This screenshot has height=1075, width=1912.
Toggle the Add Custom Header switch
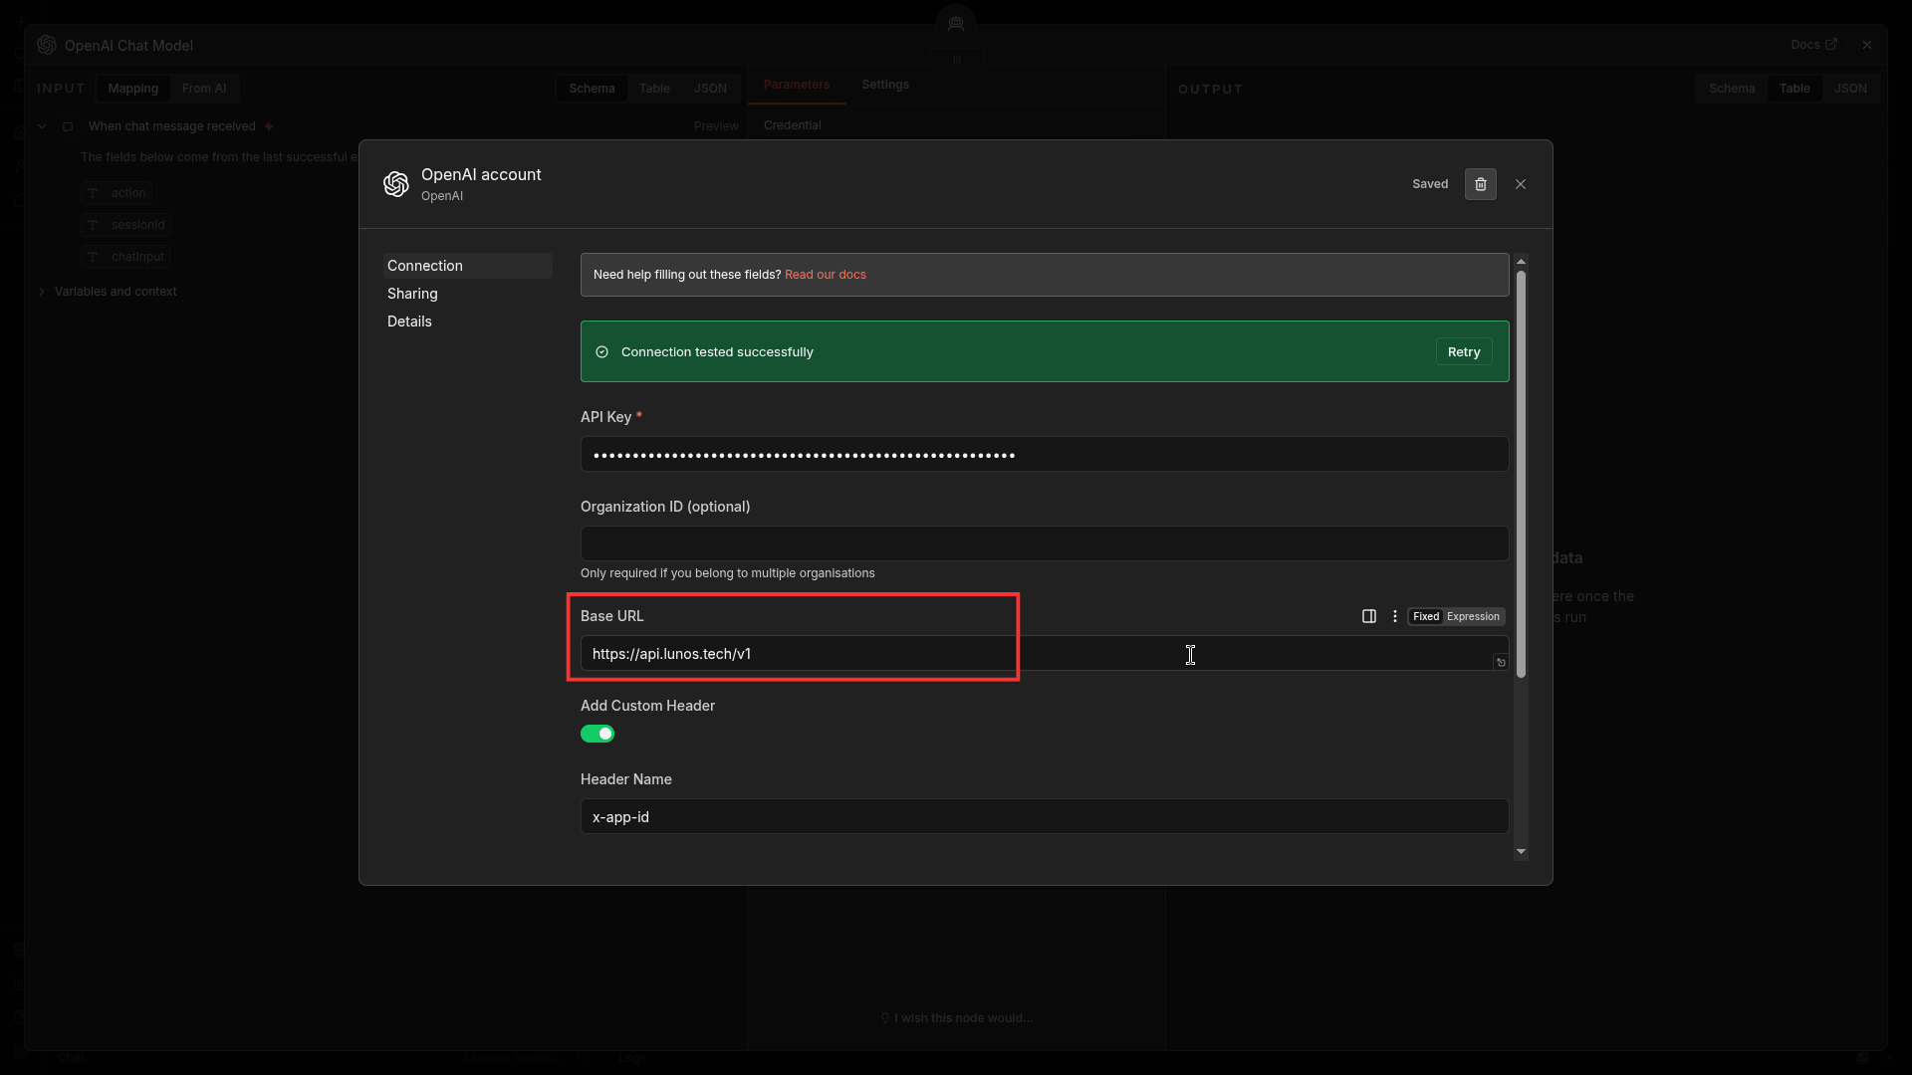(597, 734)
